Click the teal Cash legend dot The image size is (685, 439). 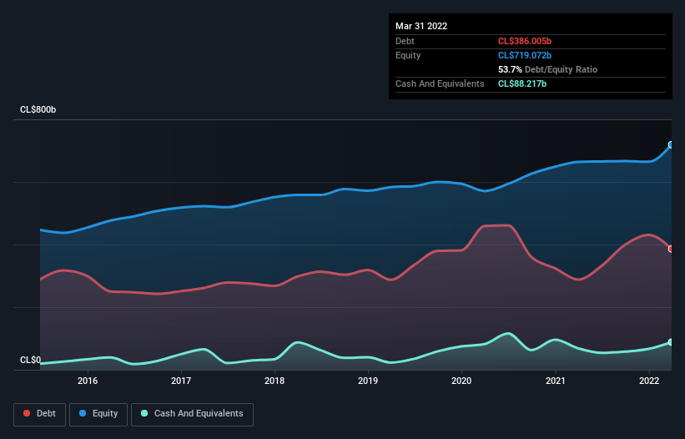point(144,413)
